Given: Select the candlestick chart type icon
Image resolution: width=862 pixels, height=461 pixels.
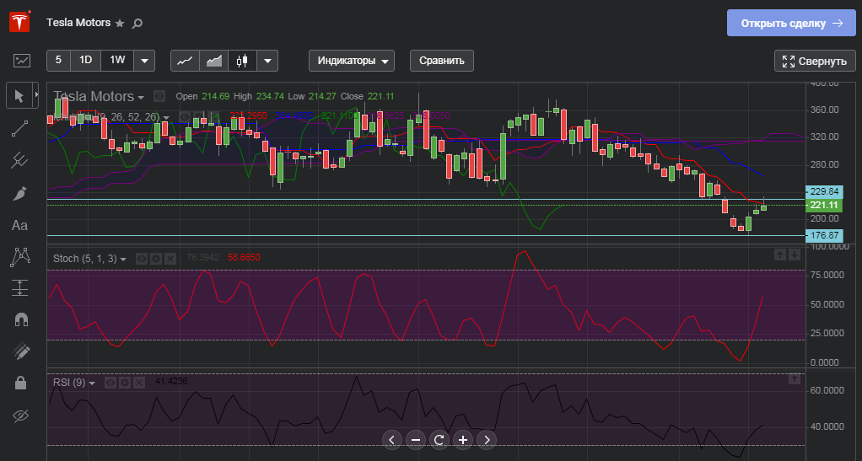Looking at the screenshot, I should point(243,61).
